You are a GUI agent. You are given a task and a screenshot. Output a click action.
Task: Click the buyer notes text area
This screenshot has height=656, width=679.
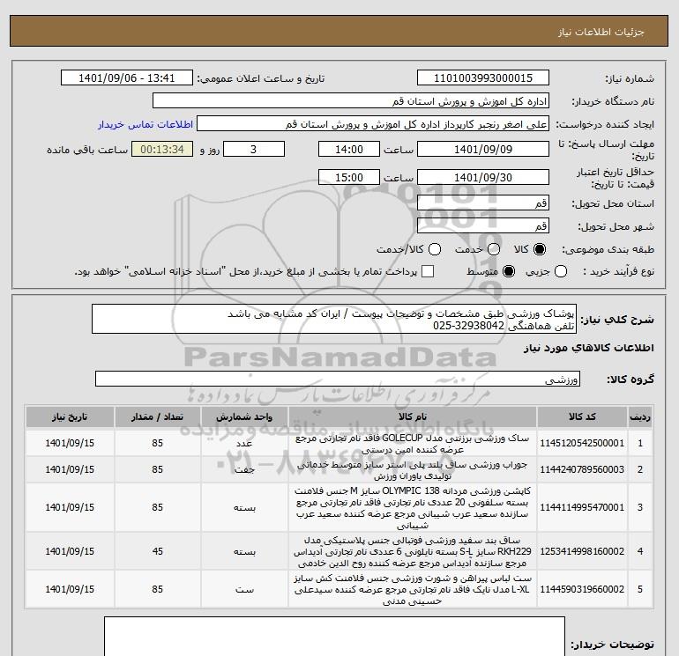[x=334, y=637]
